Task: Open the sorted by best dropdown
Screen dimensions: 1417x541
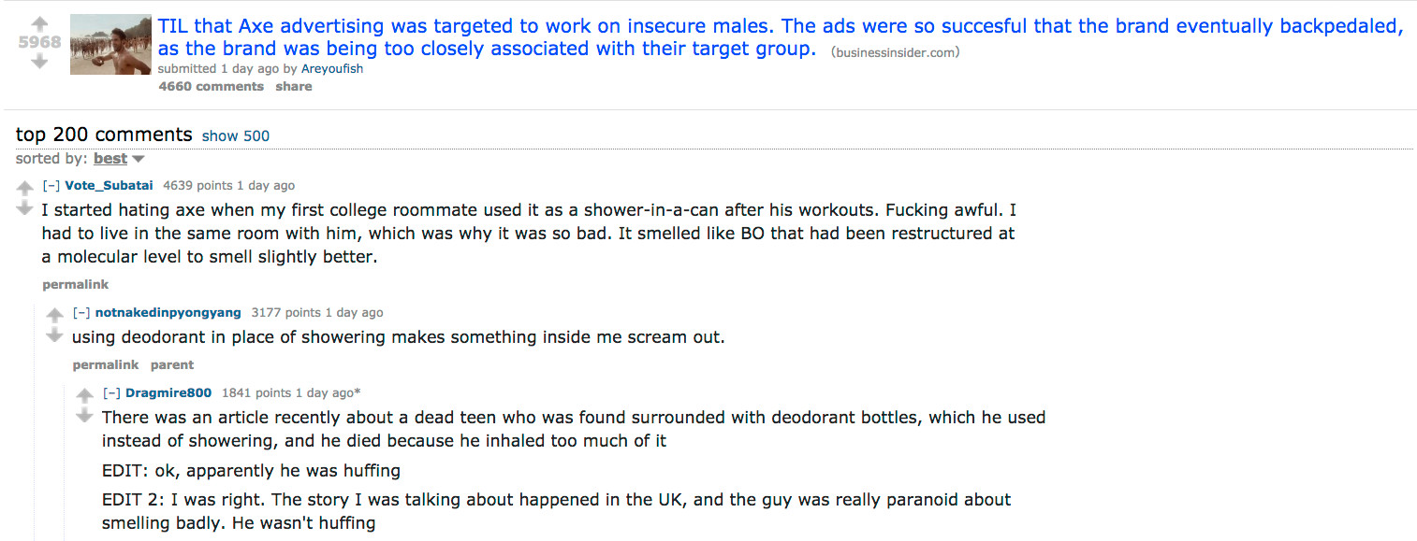Action: pyautogui.click(x=119, y=159)
